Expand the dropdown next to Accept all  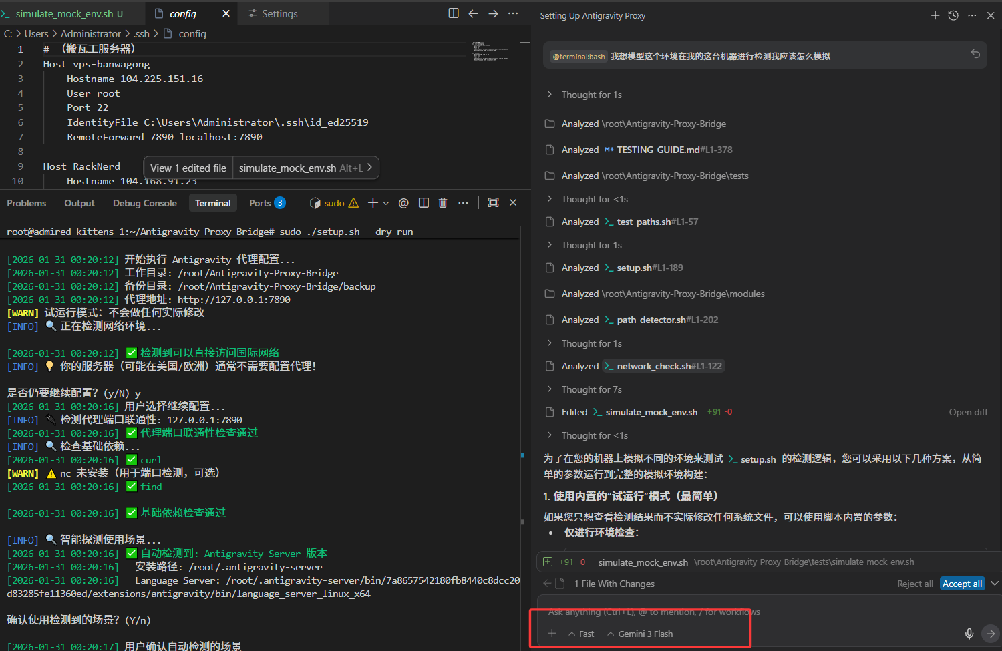(994, 584)
